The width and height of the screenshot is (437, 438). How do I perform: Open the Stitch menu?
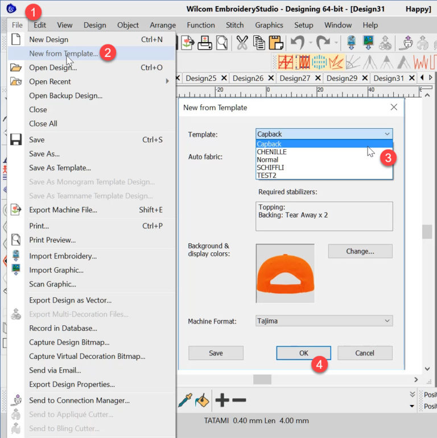pyautogui.click(x=234, y=25)
